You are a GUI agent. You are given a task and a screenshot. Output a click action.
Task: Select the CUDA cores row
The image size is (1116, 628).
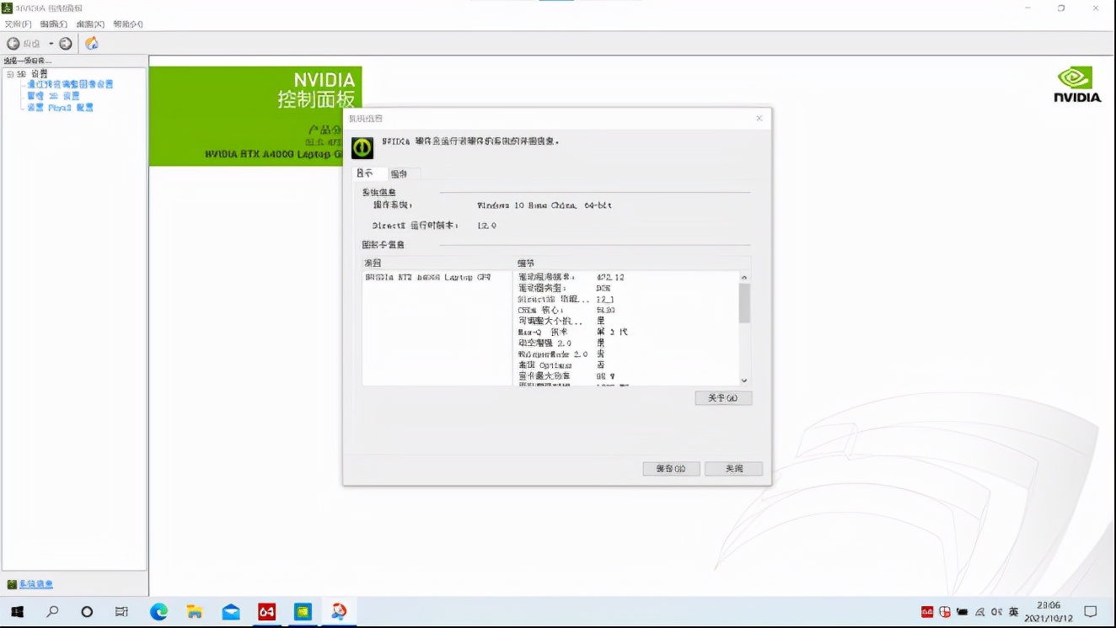click(566, 310)
